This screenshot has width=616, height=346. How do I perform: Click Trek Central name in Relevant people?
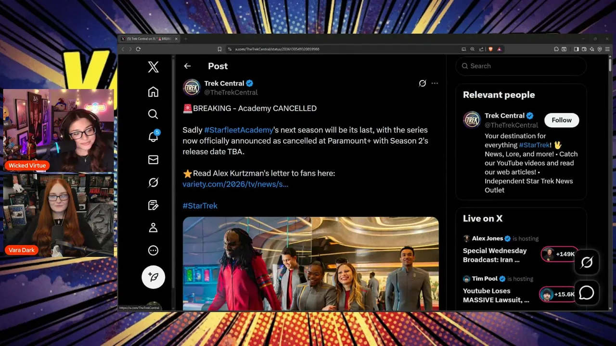[504, 115]
